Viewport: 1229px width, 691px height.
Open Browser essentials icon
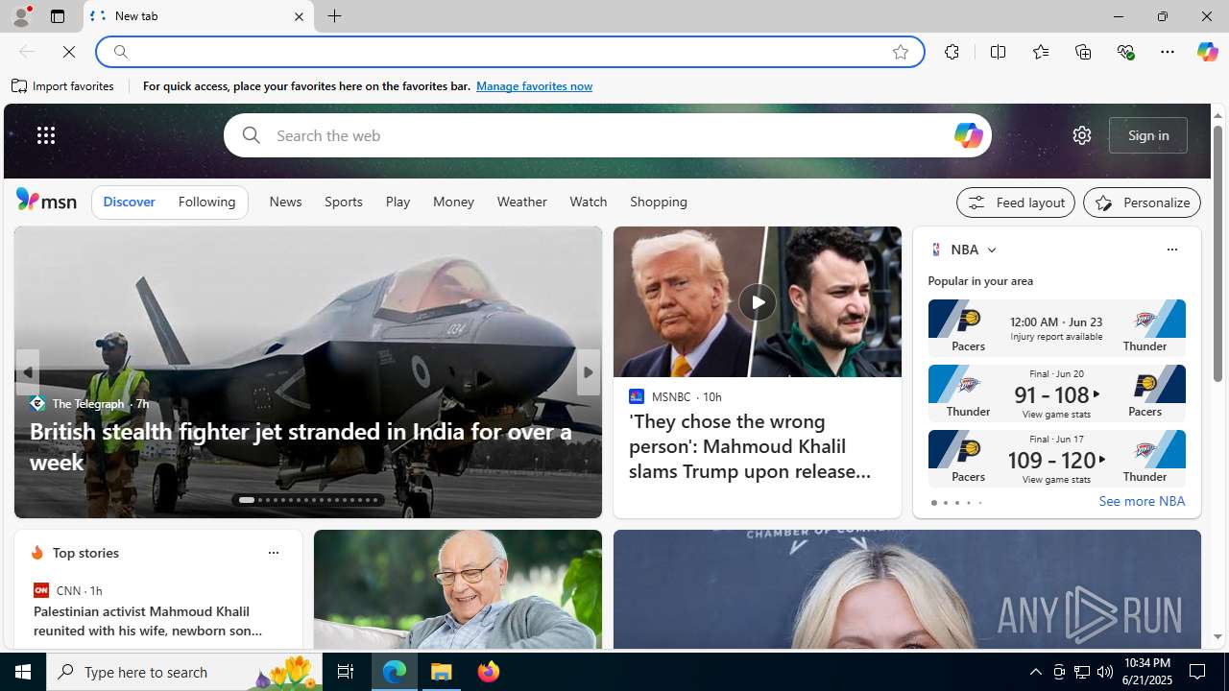(x=1125, y=52)
